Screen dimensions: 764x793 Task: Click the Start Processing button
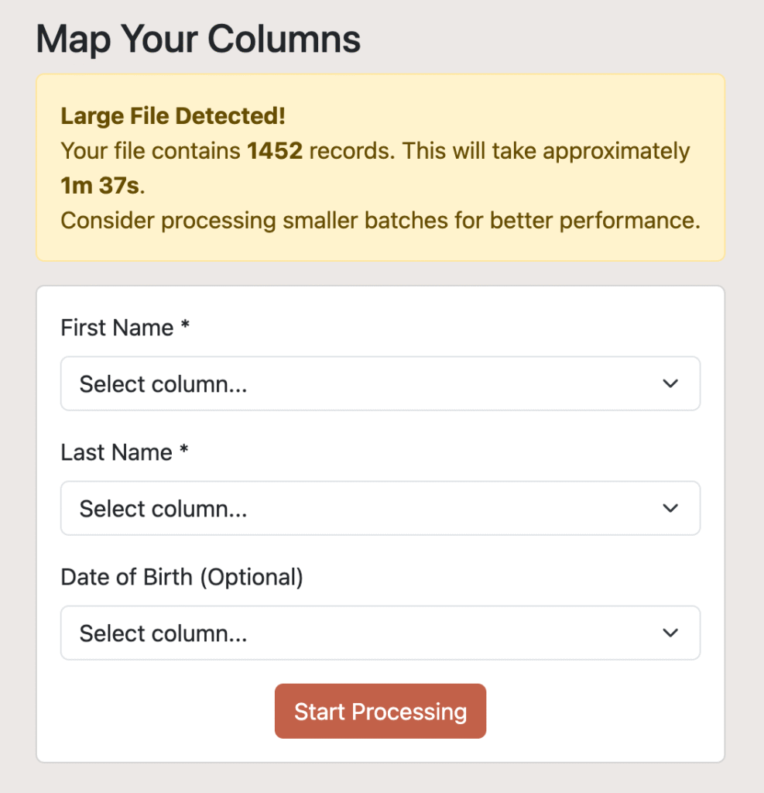(x=380, y=710)
